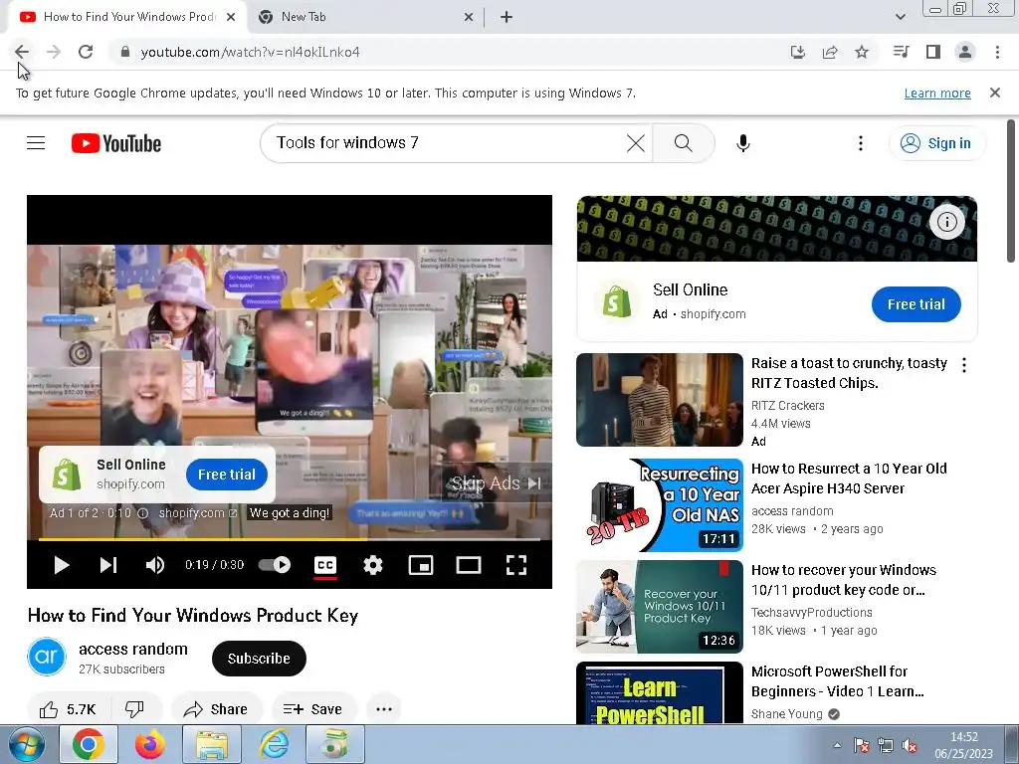The height and width of the screenshot is (764, 1019).
Task: Click the share page icon in address bar
Action: point(830,52)
